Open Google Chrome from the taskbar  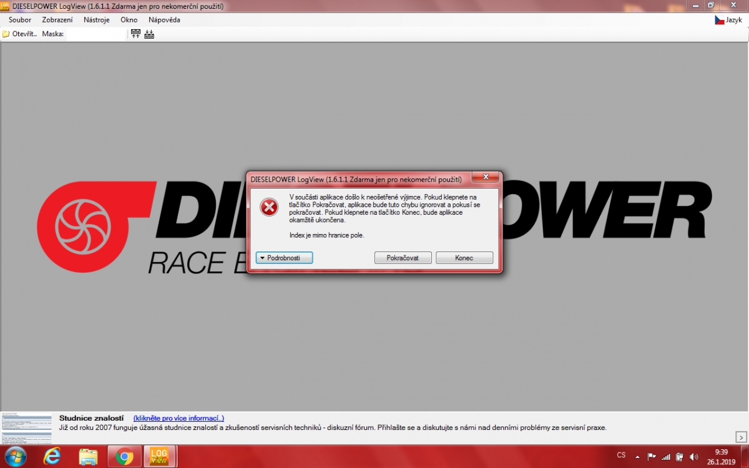tap(124, 457)
